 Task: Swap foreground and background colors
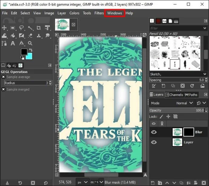pos(31,50)
